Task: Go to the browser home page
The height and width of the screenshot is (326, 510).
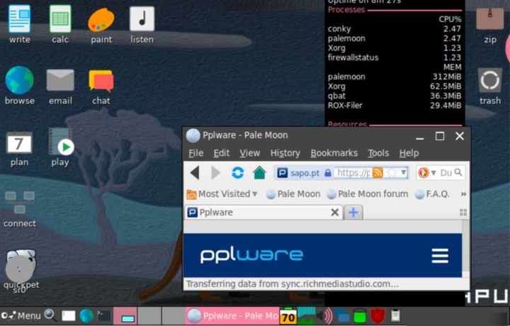Action: point(259,172)
